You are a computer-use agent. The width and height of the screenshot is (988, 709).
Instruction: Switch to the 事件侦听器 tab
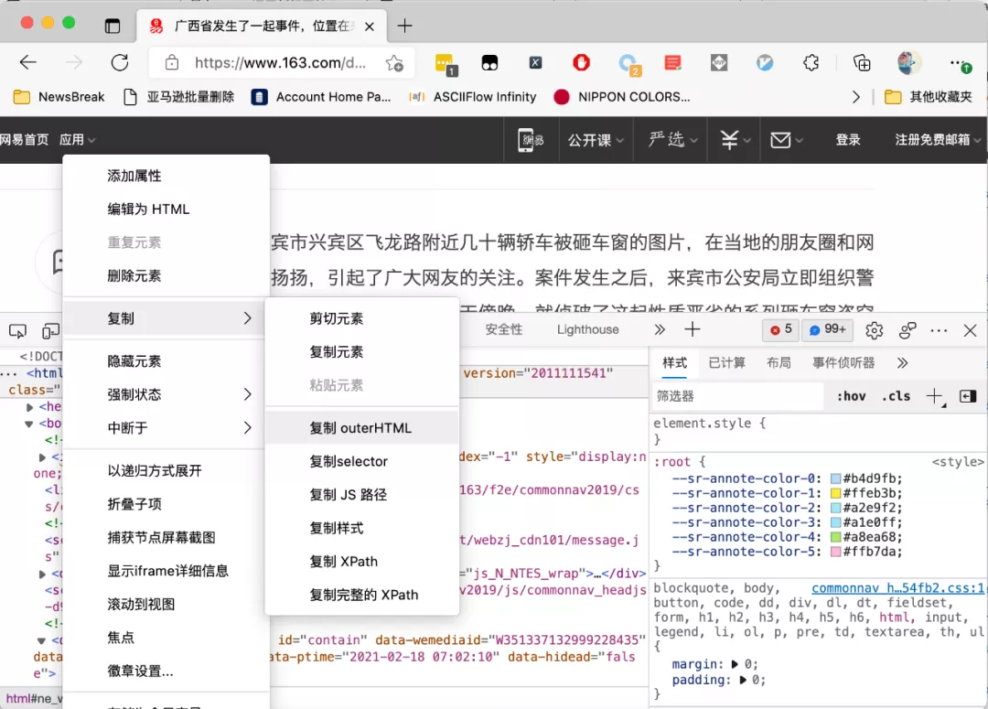click(x=843, y=363)
